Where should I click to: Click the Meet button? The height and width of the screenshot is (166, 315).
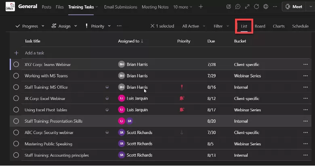pyautogui.click(x=294, y=6)
